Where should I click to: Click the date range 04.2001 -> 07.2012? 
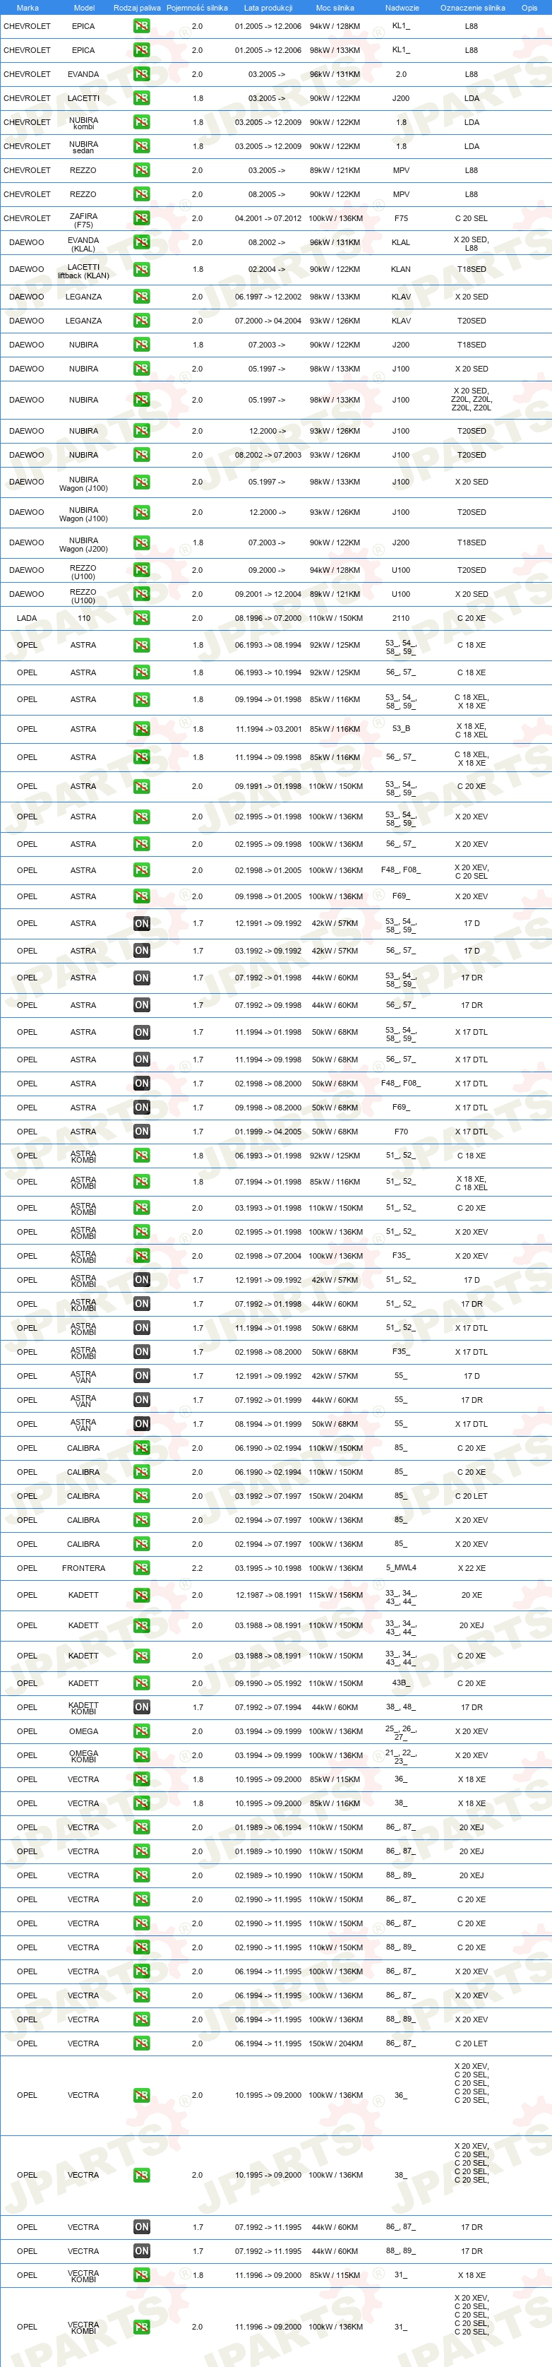[x=268, y=219]
